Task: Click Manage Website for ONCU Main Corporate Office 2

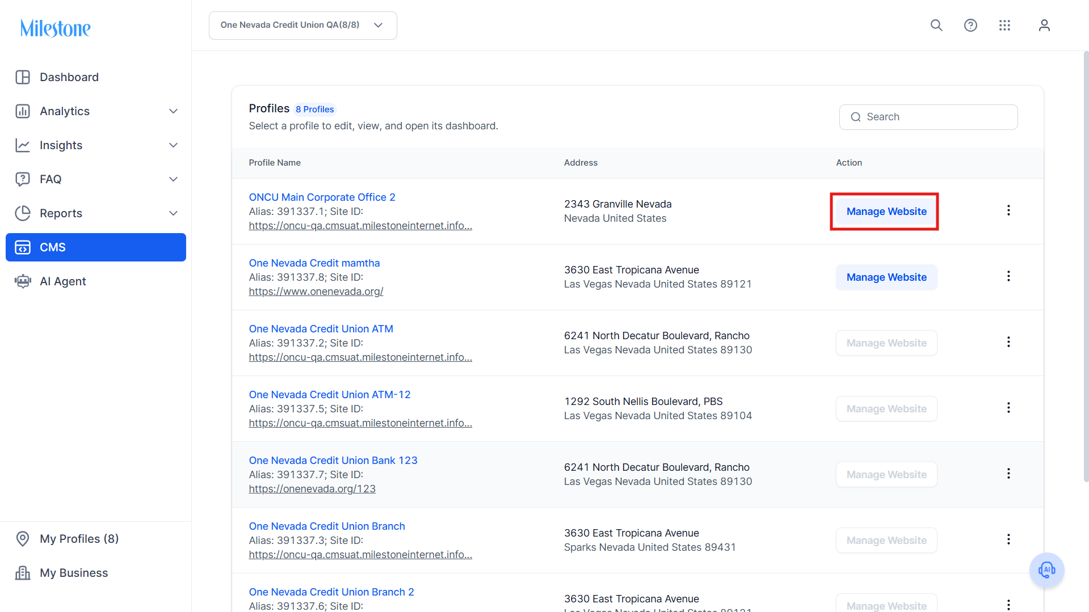Action: point(886,212)
